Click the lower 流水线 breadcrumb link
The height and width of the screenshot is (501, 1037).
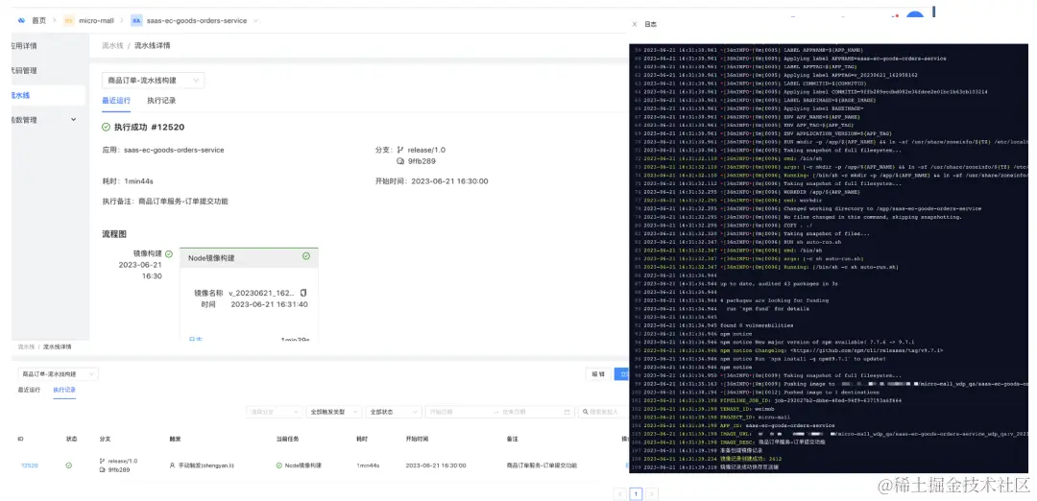(27, 346)
